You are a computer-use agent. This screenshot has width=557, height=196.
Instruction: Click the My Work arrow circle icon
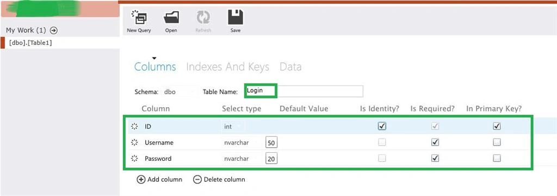pos(54,30)
